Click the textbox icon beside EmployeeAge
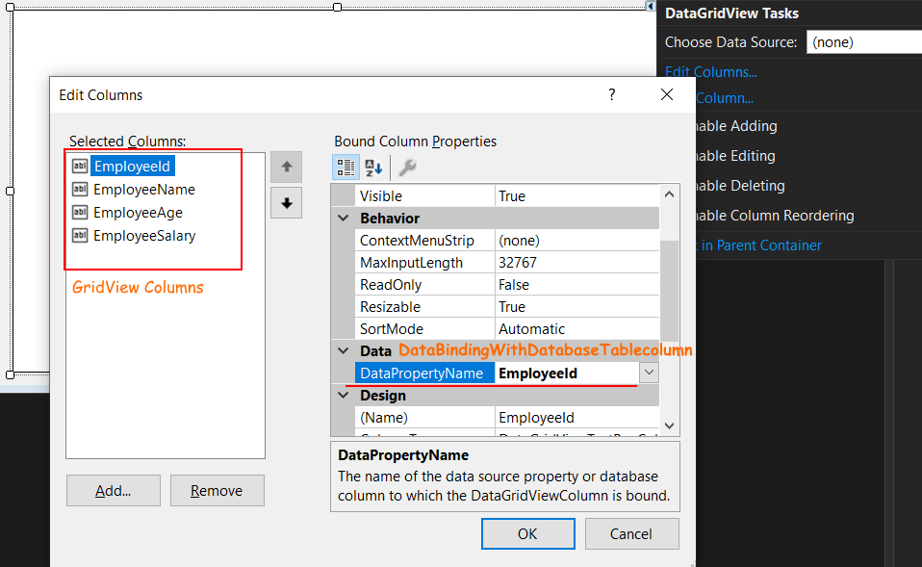The width and height of the screenshot is (922, 567). click(80, 212)
